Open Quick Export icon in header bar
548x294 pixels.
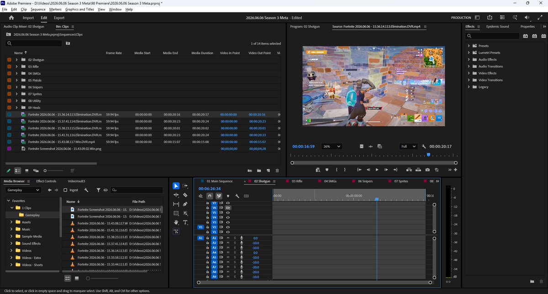coord(490,17)
